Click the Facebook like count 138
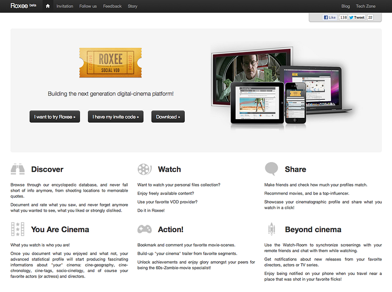 click(x=343, y=18)
